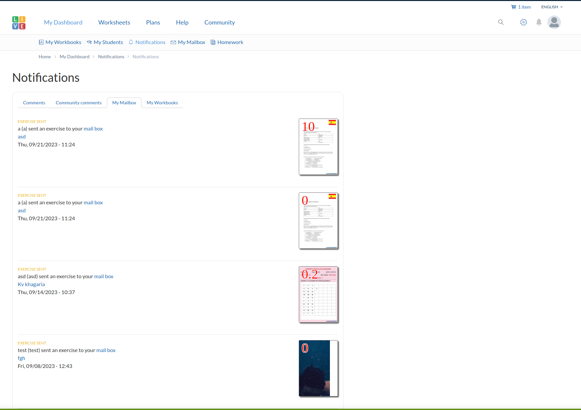Switch to the Community comments tab
This screenshot has width=581, height=410.
(x=79, y=103)
